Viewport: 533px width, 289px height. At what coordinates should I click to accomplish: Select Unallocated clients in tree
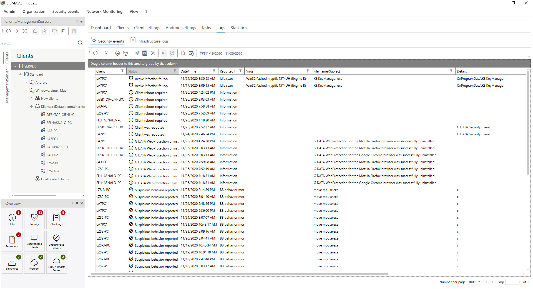(55, 179)
